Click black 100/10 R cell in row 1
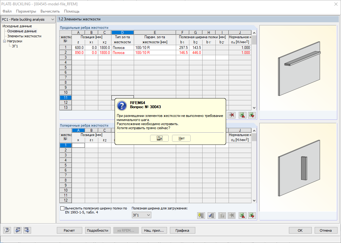Viewport: 341px width, 243px height. tap(155, 48)
